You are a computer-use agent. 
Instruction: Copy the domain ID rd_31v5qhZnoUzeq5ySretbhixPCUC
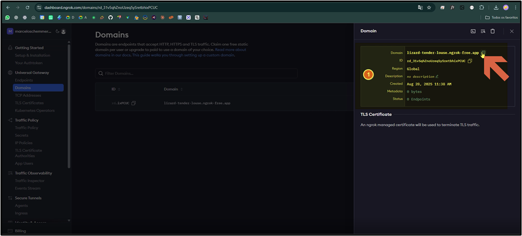[470, 61]
